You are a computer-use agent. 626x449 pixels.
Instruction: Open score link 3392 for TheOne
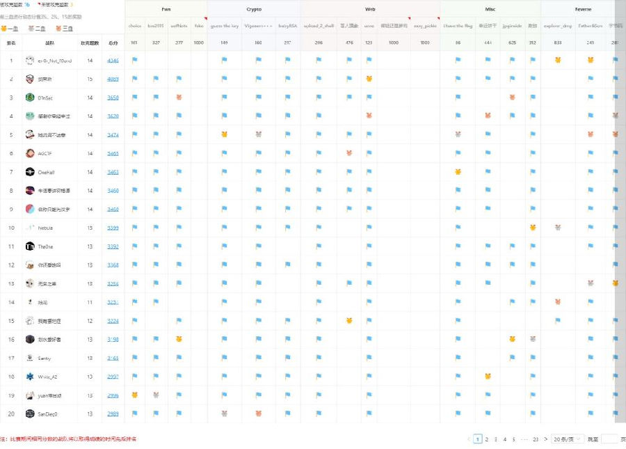(113, 246)
